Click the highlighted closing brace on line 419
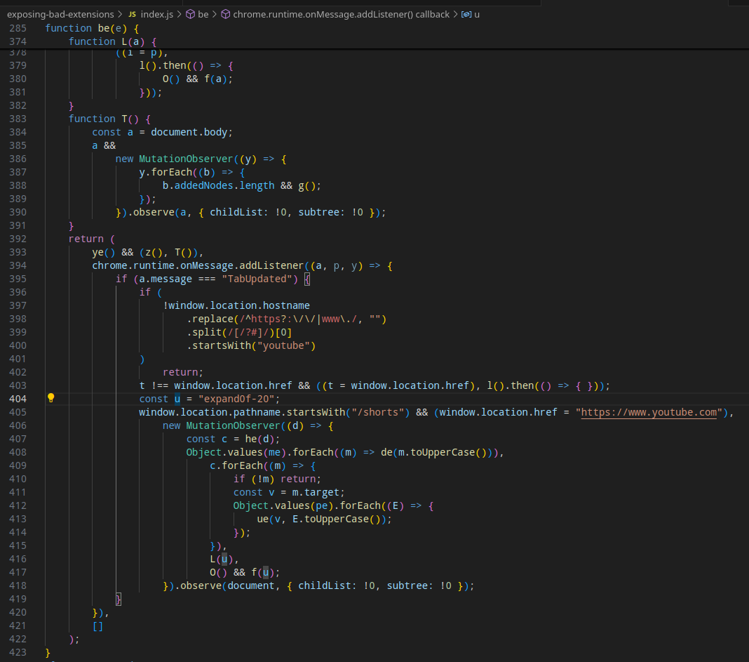The image size is (749, 662). [119, 599]
